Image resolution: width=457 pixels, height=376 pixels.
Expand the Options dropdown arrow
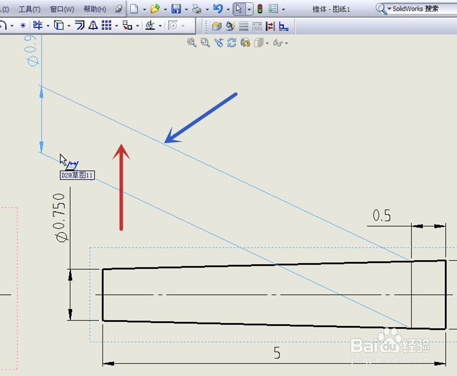(x=283, y=9)
